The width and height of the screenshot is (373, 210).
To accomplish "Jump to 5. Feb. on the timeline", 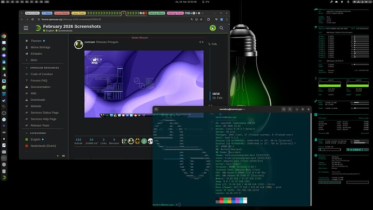I will 212,44.
